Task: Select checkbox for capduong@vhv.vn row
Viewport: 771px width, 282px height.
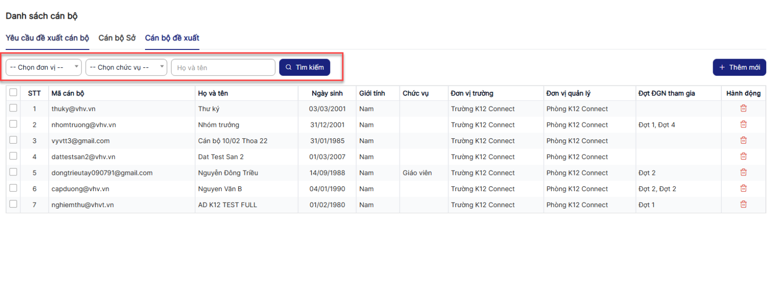Action: 13,188
